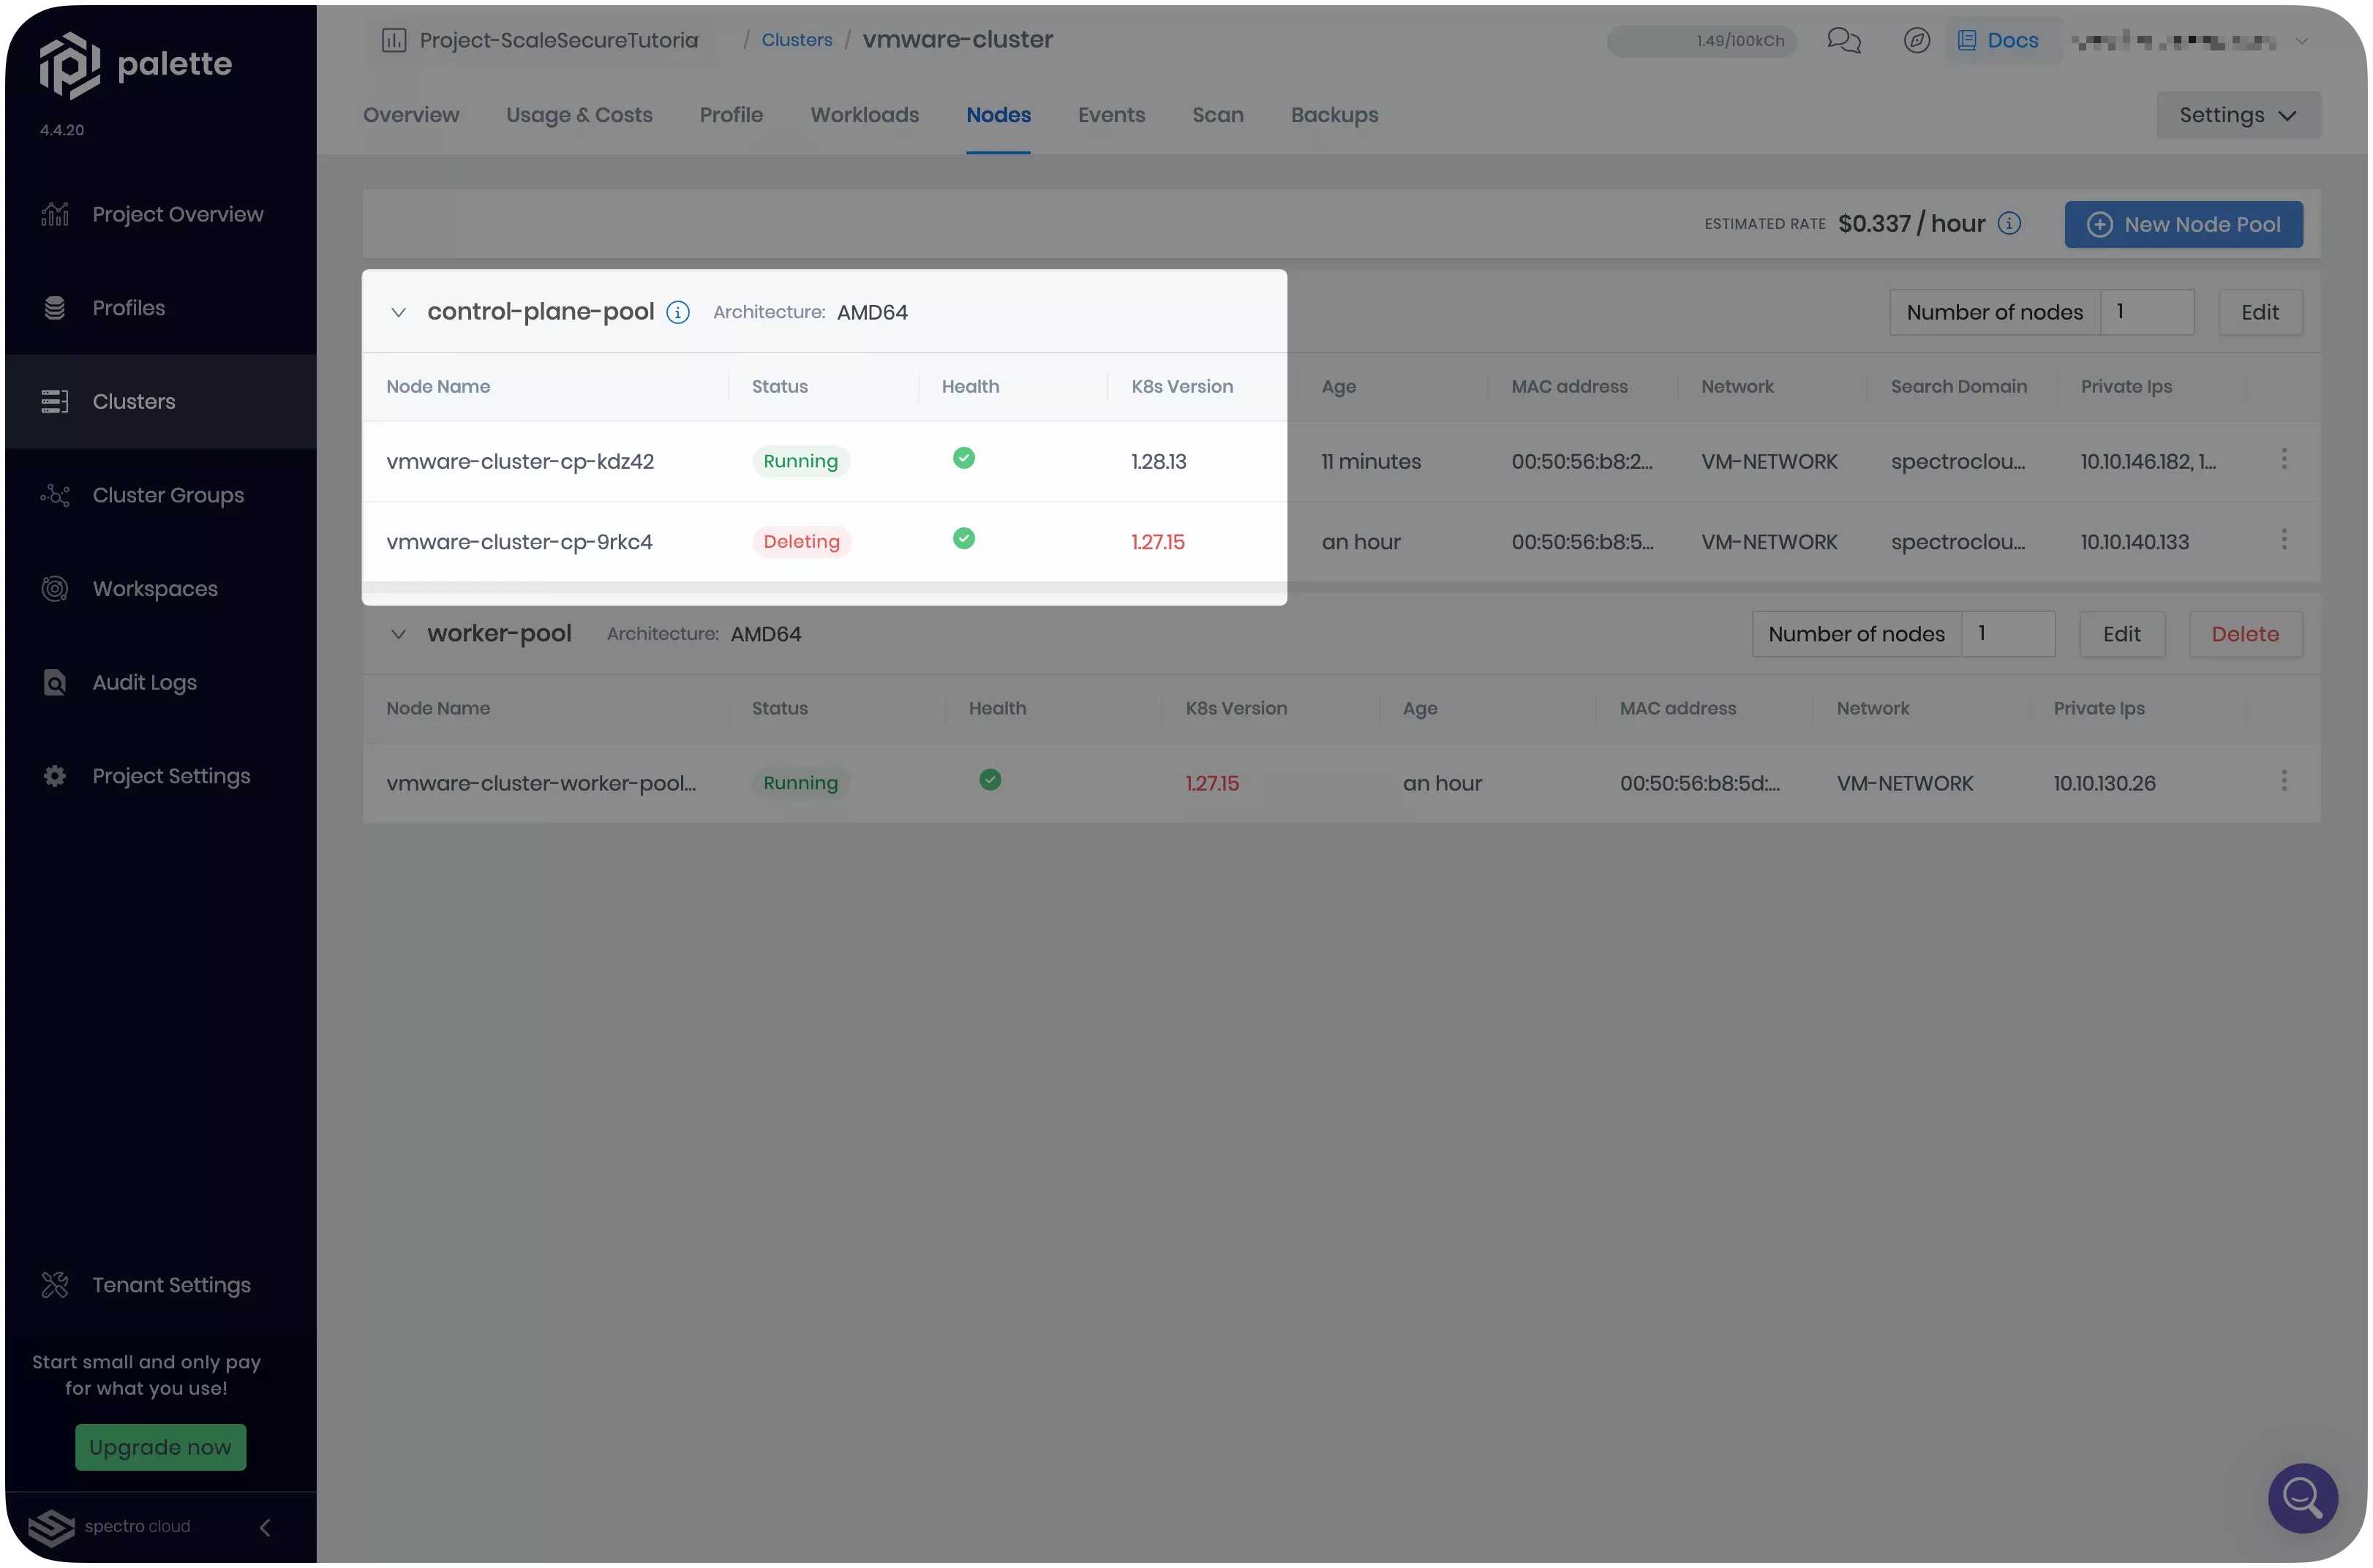Collapse the sidebar with the left chevron
Viewport: 2373px width, 1568px height.
point(265,1527)
